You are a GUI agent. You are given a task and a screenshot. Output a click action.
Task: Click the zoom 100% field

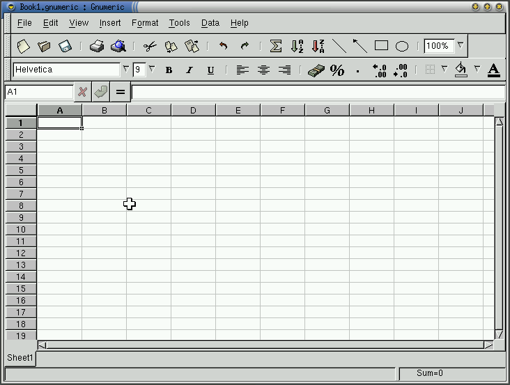(x=439, y=46)
